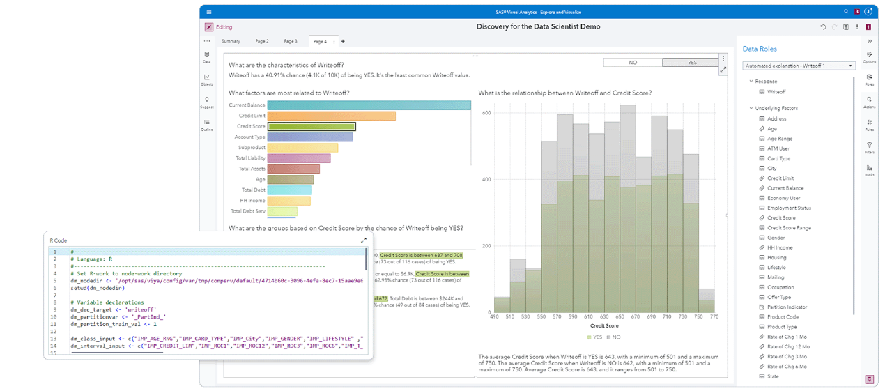Select the YES writeoff toggle
This screenshot has height=391, width=892.
[x=691, y=63]
